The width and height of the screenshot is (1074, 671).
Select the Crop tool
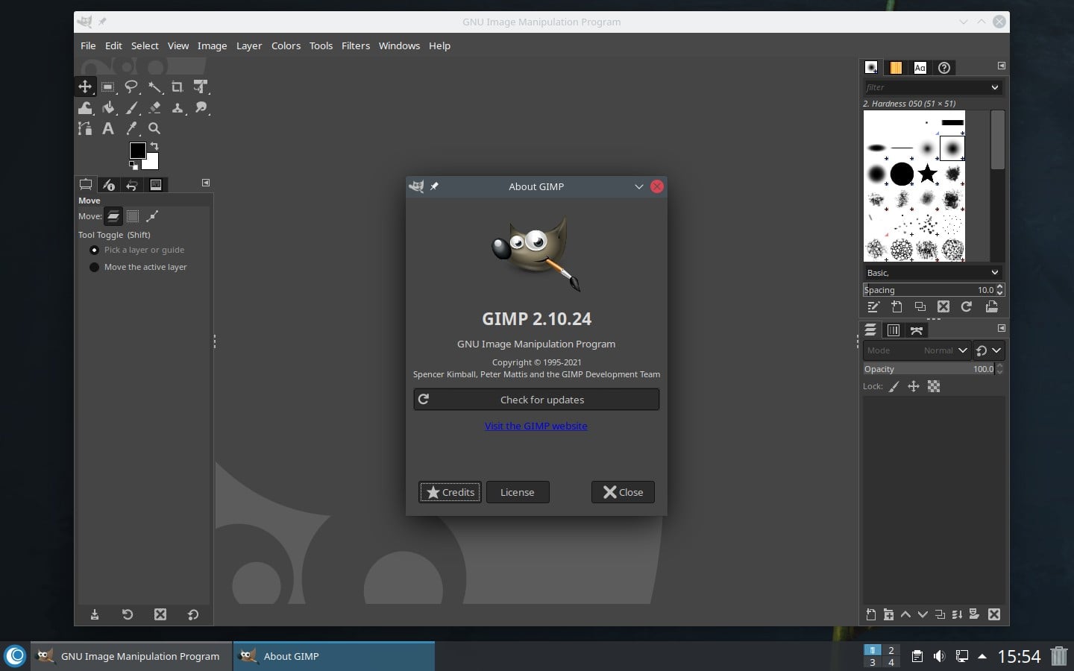point(178,86)
